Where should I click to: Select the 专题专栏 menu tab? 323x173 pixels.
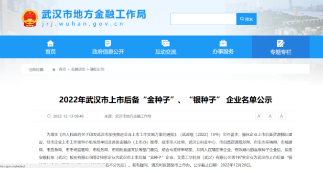(281, 47)
